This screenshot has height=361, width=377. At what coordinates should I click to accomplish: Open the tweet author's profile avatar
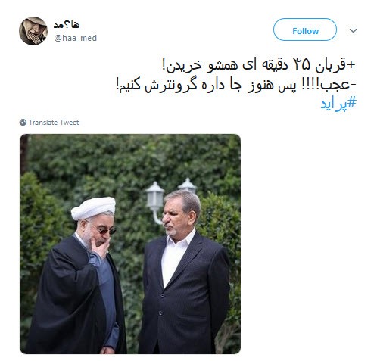[33, 31]
